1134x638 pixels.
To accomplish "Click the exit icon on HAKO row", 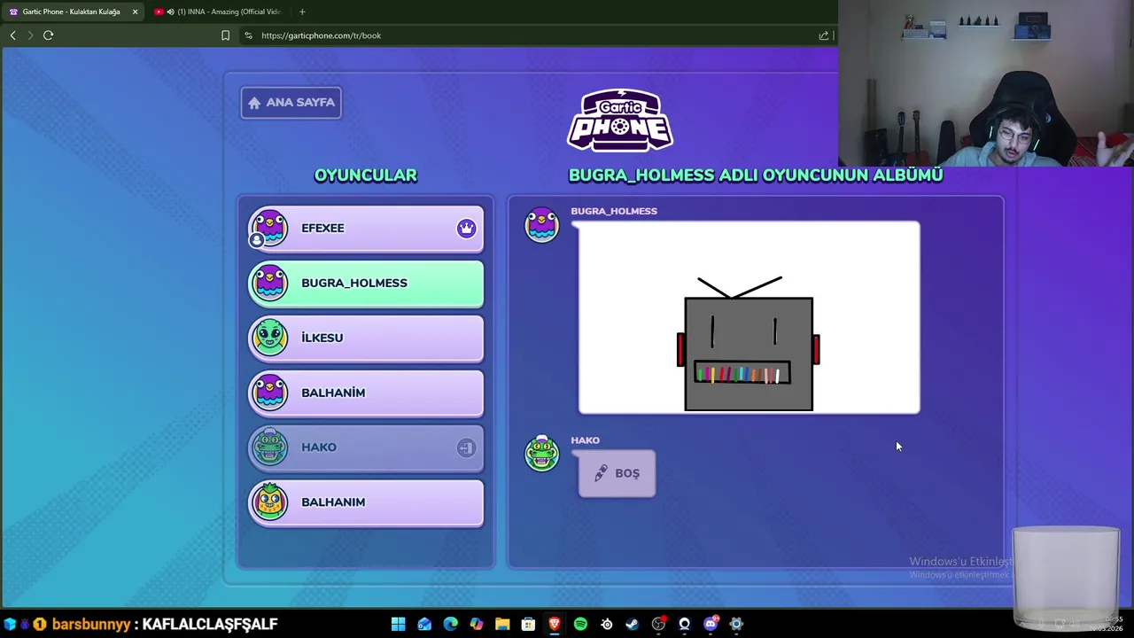I will pos(466,448).
